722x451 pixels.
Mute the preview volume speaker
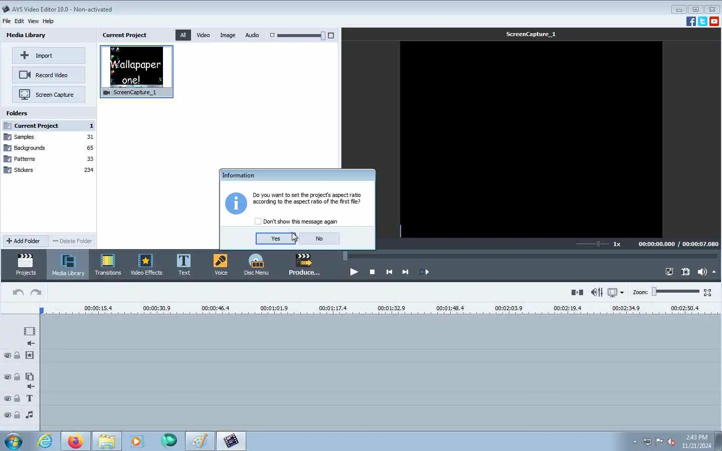[702, 272]
